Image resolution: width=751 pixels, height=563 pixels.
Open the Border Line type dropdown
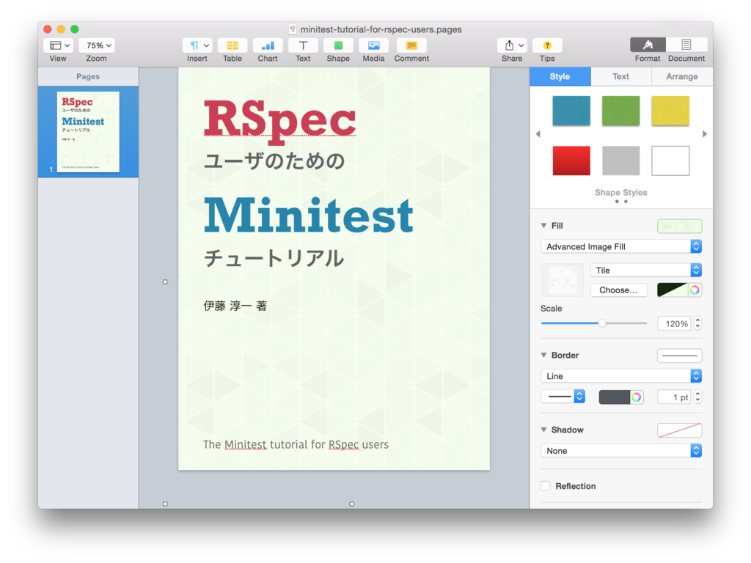(621, 376)
